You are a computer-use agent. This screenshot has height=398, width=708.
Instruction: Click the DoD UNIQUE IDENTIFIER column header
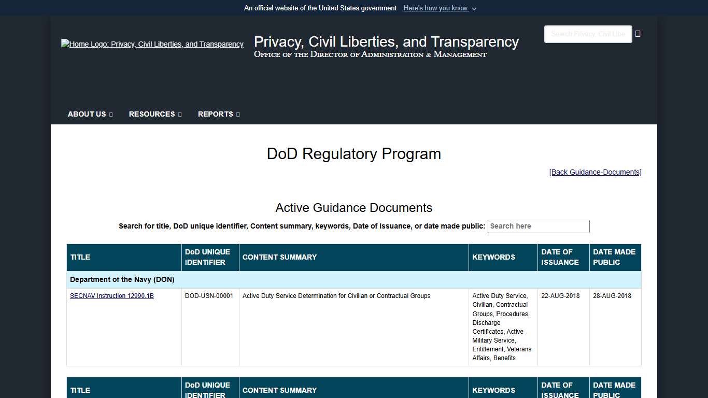(x=207, y=257)
